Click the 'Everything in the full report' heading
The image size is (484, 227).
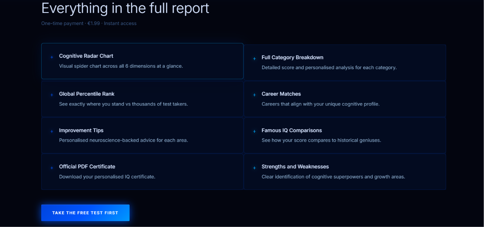[x=125, y=8]
